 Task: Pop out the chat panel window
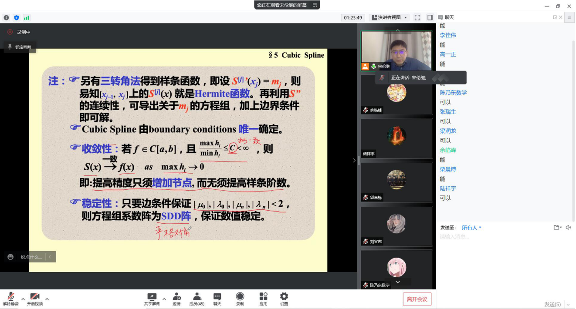[x=555, y=17]
